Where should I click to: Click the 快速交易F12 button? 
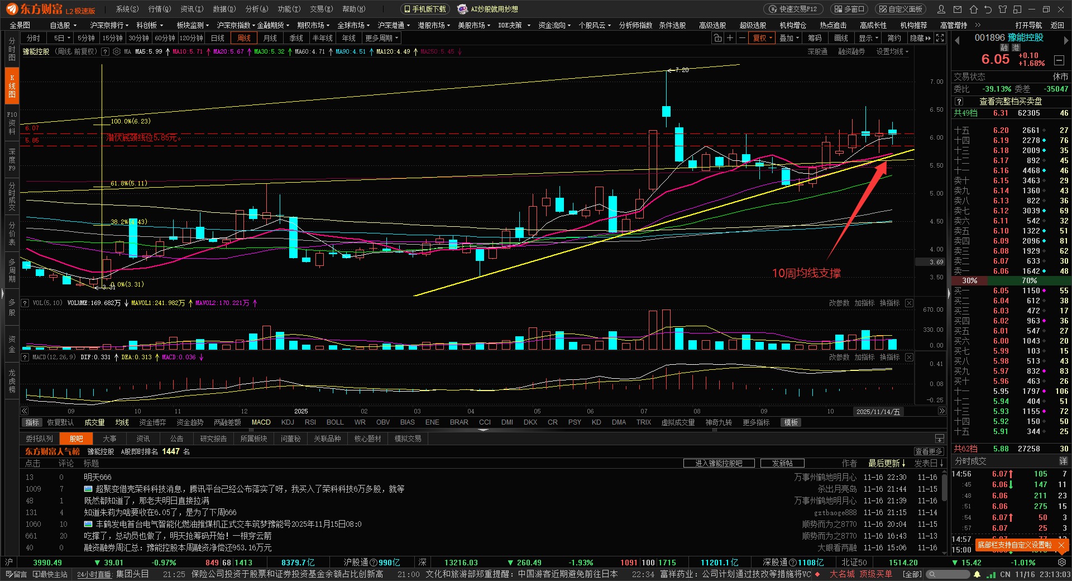pyautogui.click(x=793, y=9)
